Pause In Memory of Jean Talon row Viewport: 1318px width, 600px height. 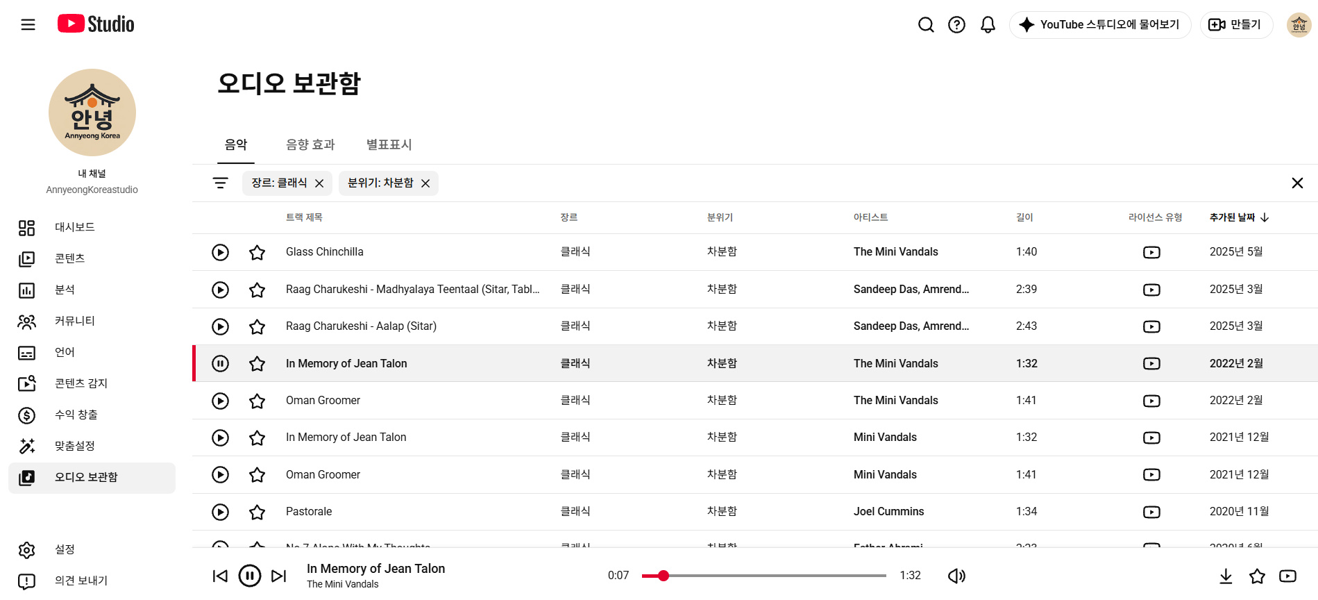220,363
